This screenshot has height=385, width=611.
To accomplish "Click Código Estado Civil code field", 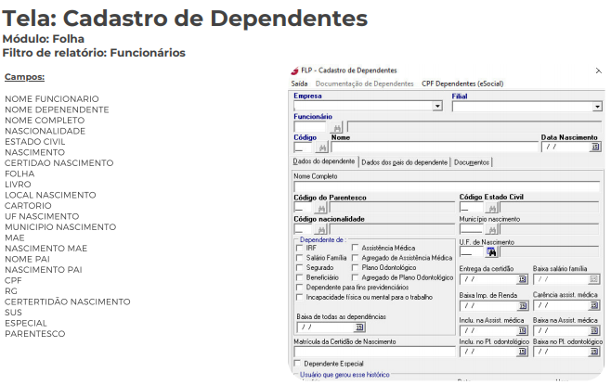I will pyautogui.click(x=472, y=208).
